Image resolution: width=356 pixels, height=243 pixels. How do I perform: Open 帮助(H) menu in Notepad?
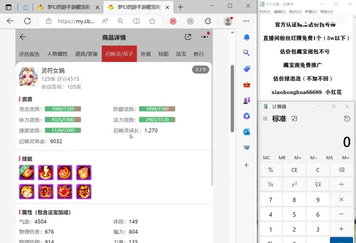point(327,12)
